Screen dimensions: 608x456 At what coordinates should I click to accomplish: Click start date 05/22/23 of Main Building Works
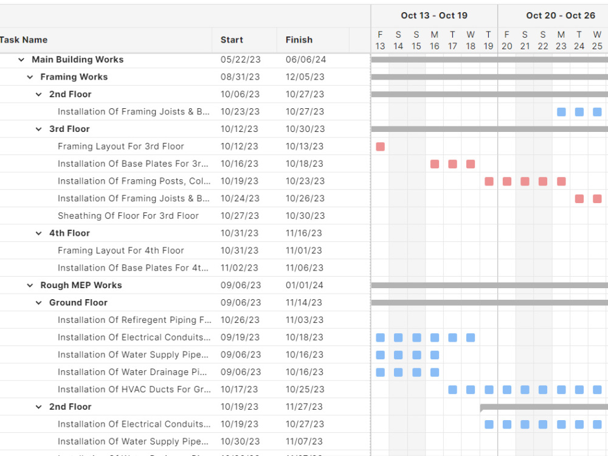click(x=240, y=60)
